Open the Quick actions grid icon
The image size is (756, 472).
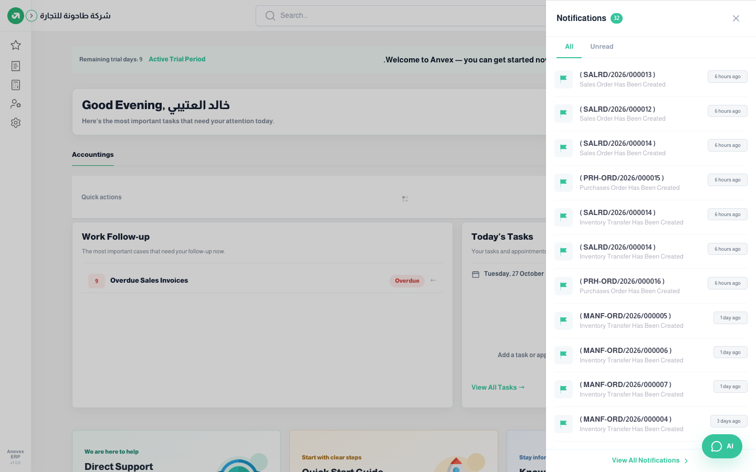405,199
